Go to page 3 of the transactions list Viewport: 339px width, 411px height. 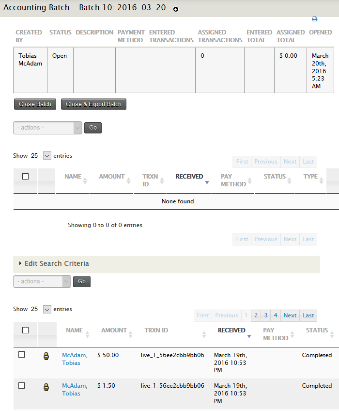[x=265, y=315]
